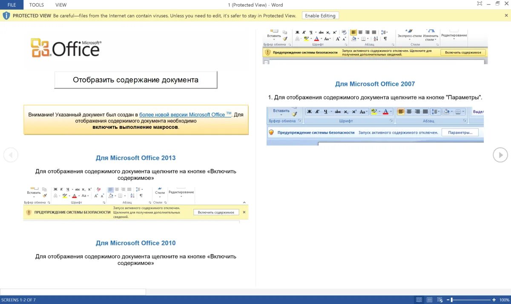Click the borders dropdown in the Office 2007 screenshot

point(460,112)
